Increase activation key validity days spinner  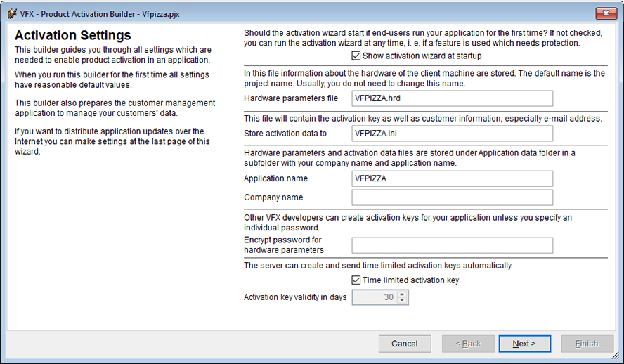(x=402, y=294)
